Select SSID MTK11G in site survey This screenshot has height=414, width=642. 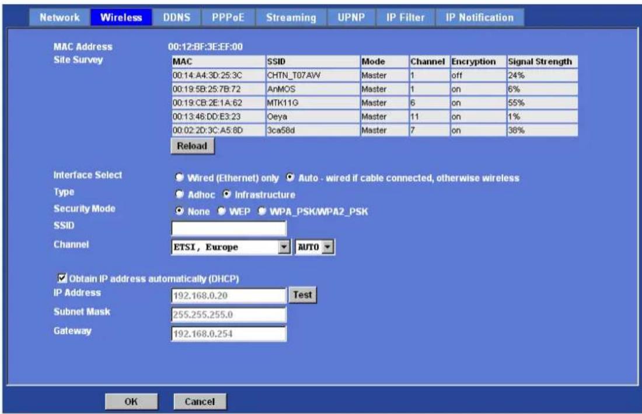coord(313,103)
